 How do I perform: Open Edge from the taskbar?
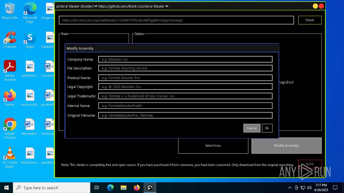pyautogui.click(x=110, y=188)
